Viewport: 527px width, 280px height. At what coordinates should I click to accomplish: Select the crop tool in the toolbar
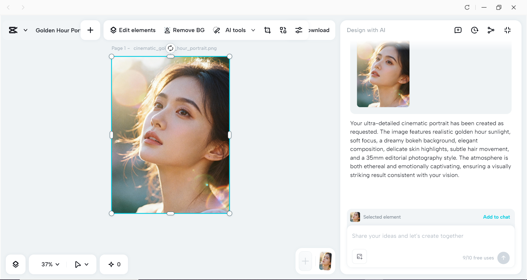pos(267,30)
